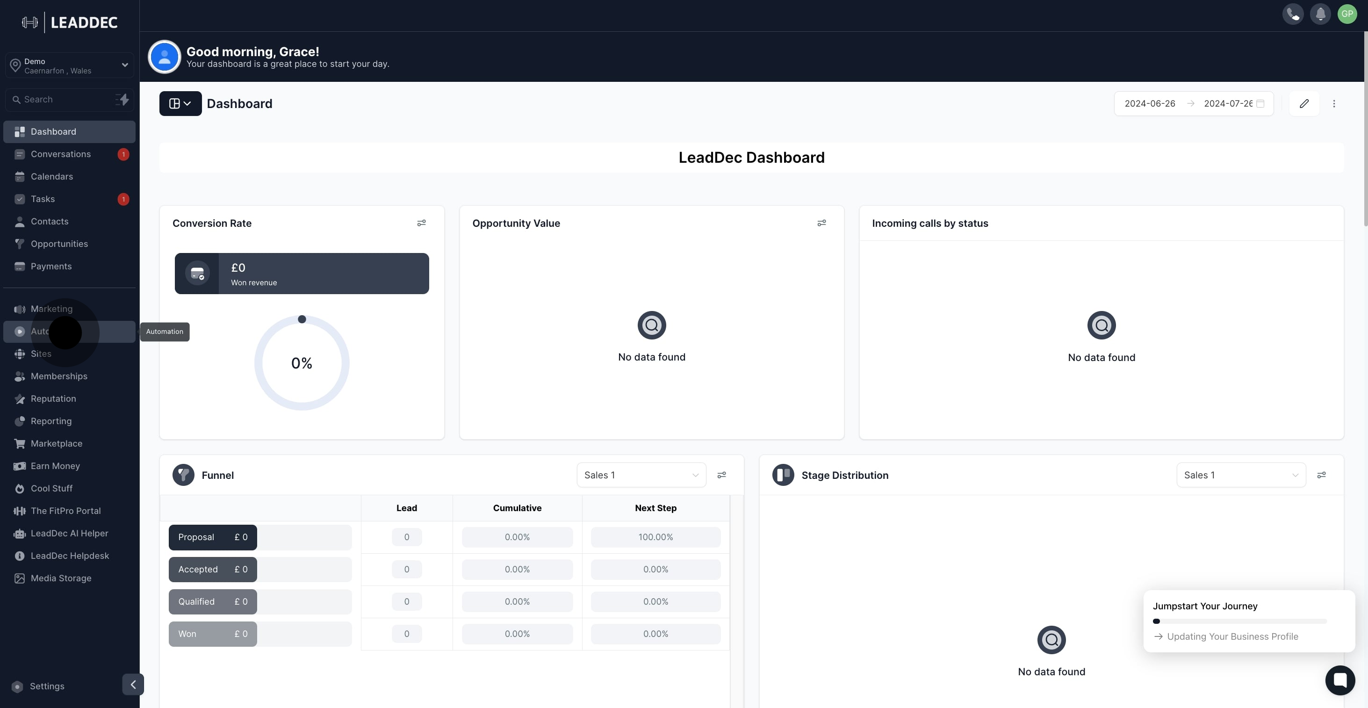1368x708 pixels.
Task: Collapse the sidebar with the arrow toggle
Action: 133,684
